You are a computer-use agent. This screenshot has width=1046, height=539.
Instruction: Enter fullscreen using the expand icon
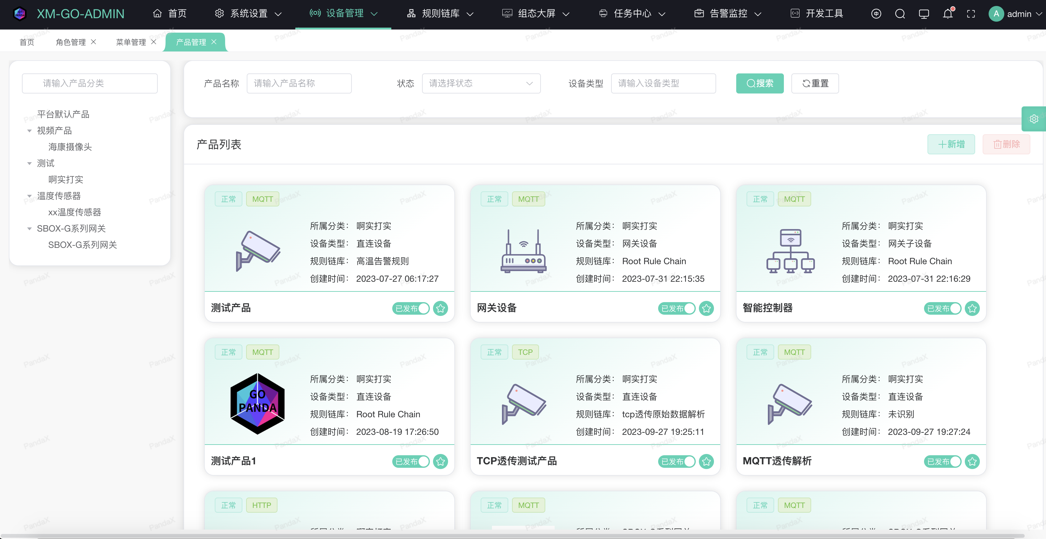pos(971,14)
